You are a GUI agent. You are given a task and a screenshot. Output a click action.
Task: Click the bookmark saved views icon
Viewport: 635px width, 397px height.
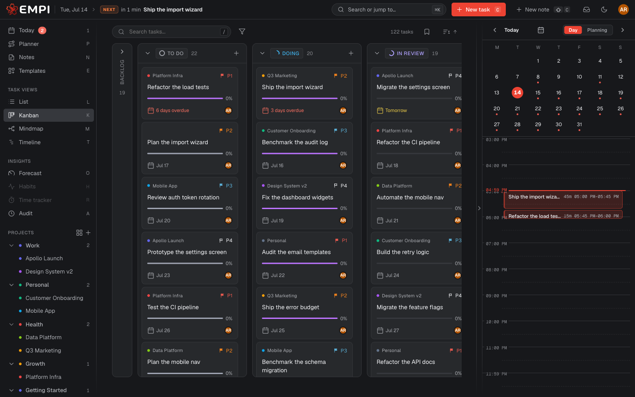coord(427,32)
